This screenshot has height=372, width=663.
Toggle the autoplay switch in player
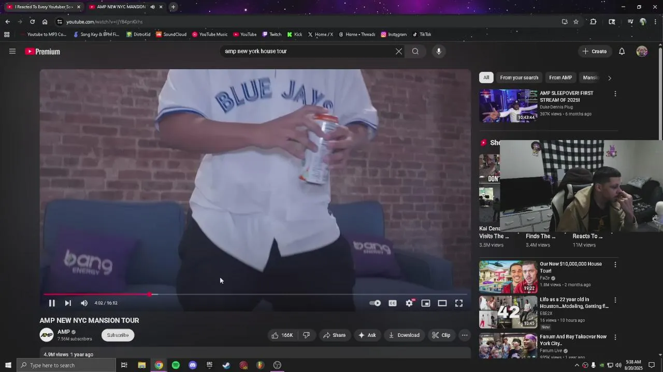pyautogui.click(x=375, y=303)
